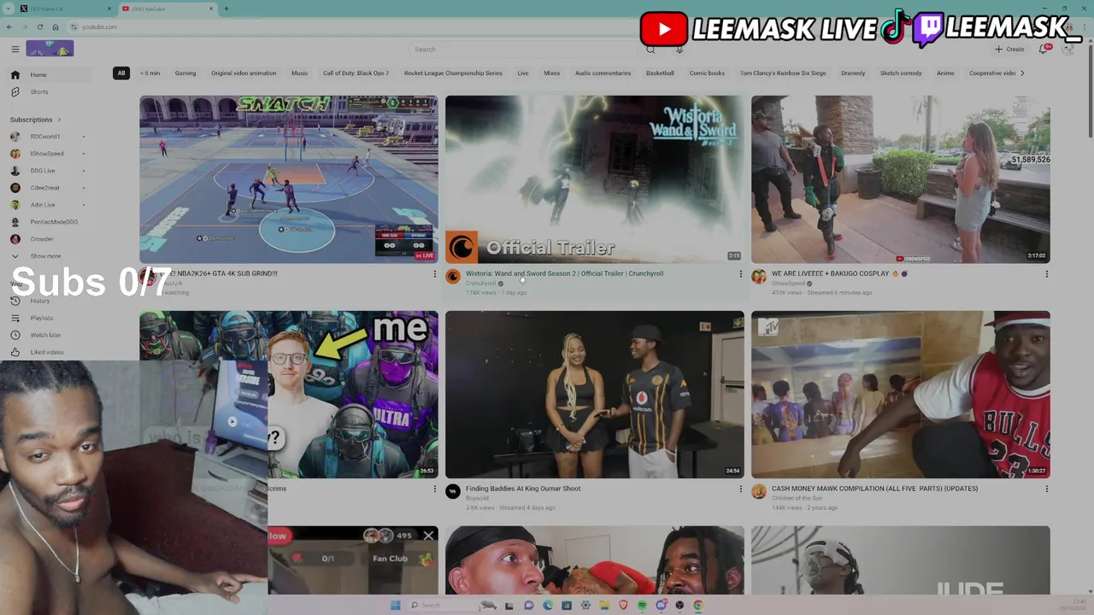Select the Live filter chip

tap(523, 73)
